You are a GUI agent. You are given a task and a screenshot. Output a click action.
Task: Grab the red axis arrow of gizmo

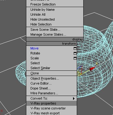pyautogui.click(x=92, y=69)
